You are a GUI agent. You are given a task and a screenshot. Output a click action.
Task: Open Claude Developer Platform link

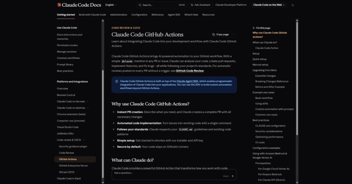tap(231, 5)
